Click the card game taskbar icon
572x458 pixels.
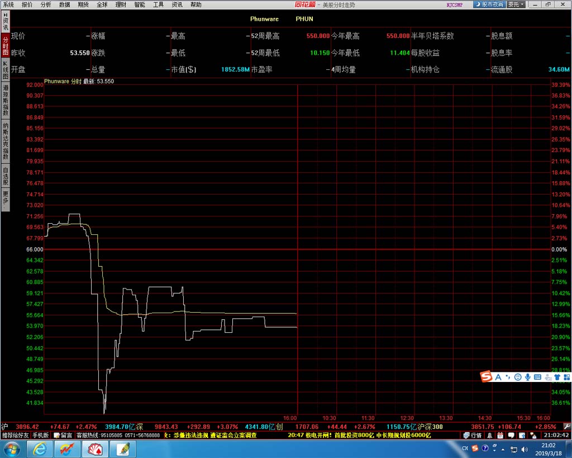tap(95, 449)
